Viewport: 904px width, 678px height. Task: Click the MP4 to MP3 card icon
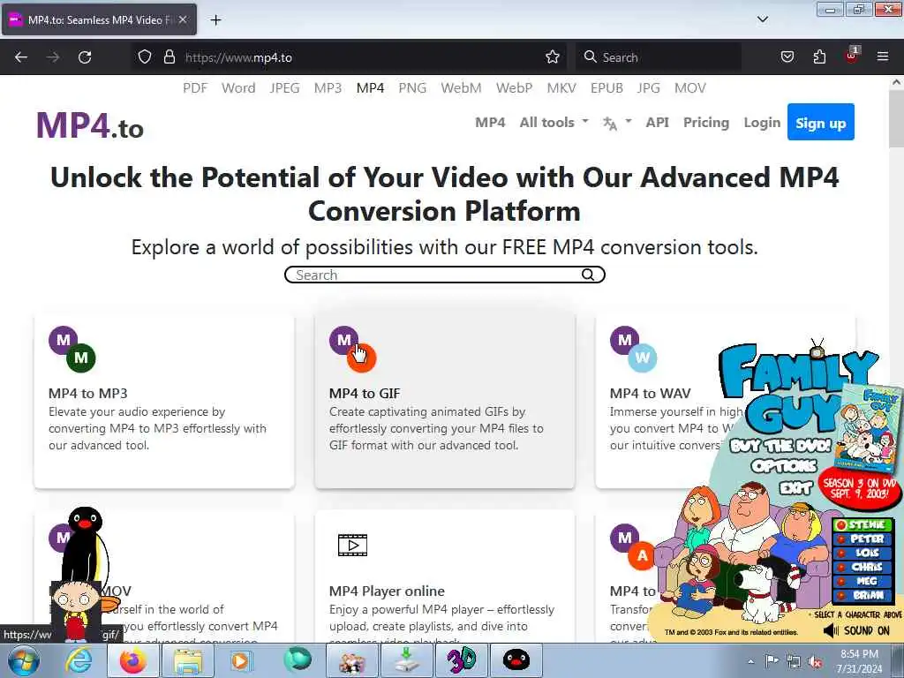tap(72, 348)
